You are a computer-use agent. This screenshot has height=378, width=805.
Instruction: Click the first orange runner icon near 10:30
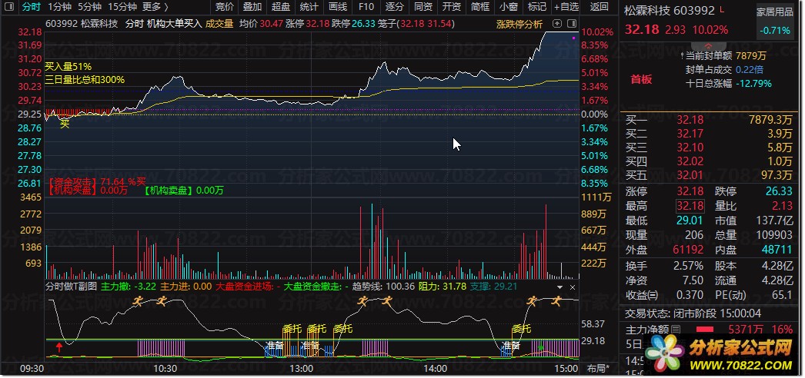point(138,301)
